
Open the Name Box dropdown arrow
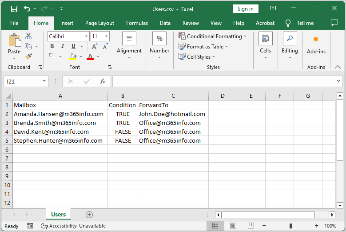(44, 81)
